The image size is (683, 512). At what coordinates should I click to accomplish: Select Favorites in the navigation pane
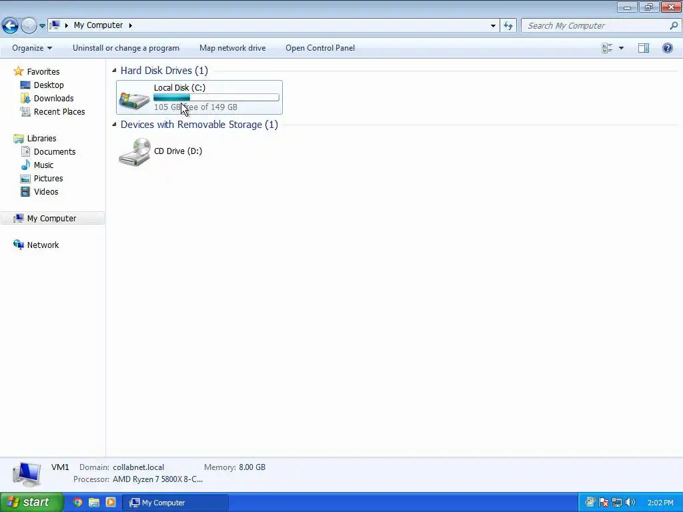coord(43,71)
